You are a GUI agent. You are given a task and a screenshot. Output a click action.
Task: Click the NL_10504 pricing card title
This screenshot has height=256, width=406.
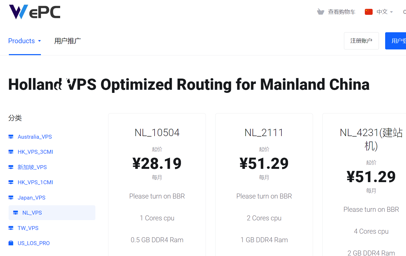(x=157, y=132)
